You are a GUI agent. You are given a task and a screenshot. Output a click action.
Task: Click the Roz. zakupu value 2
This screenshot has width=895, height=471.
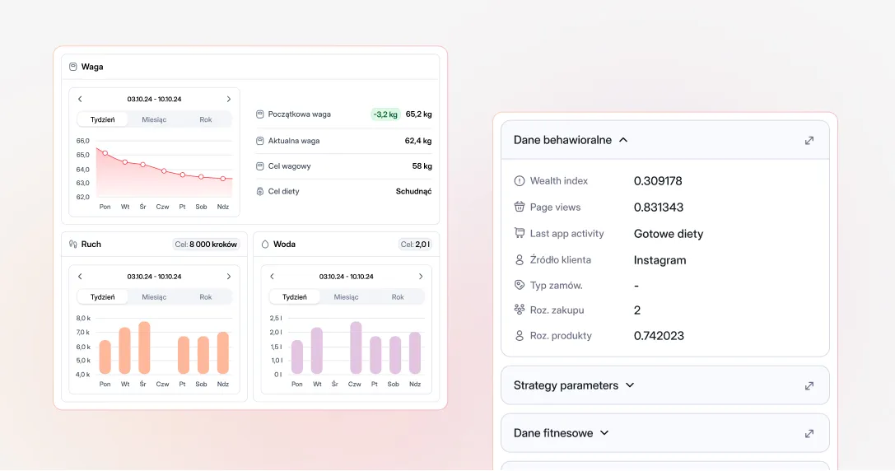coord(637,310)
